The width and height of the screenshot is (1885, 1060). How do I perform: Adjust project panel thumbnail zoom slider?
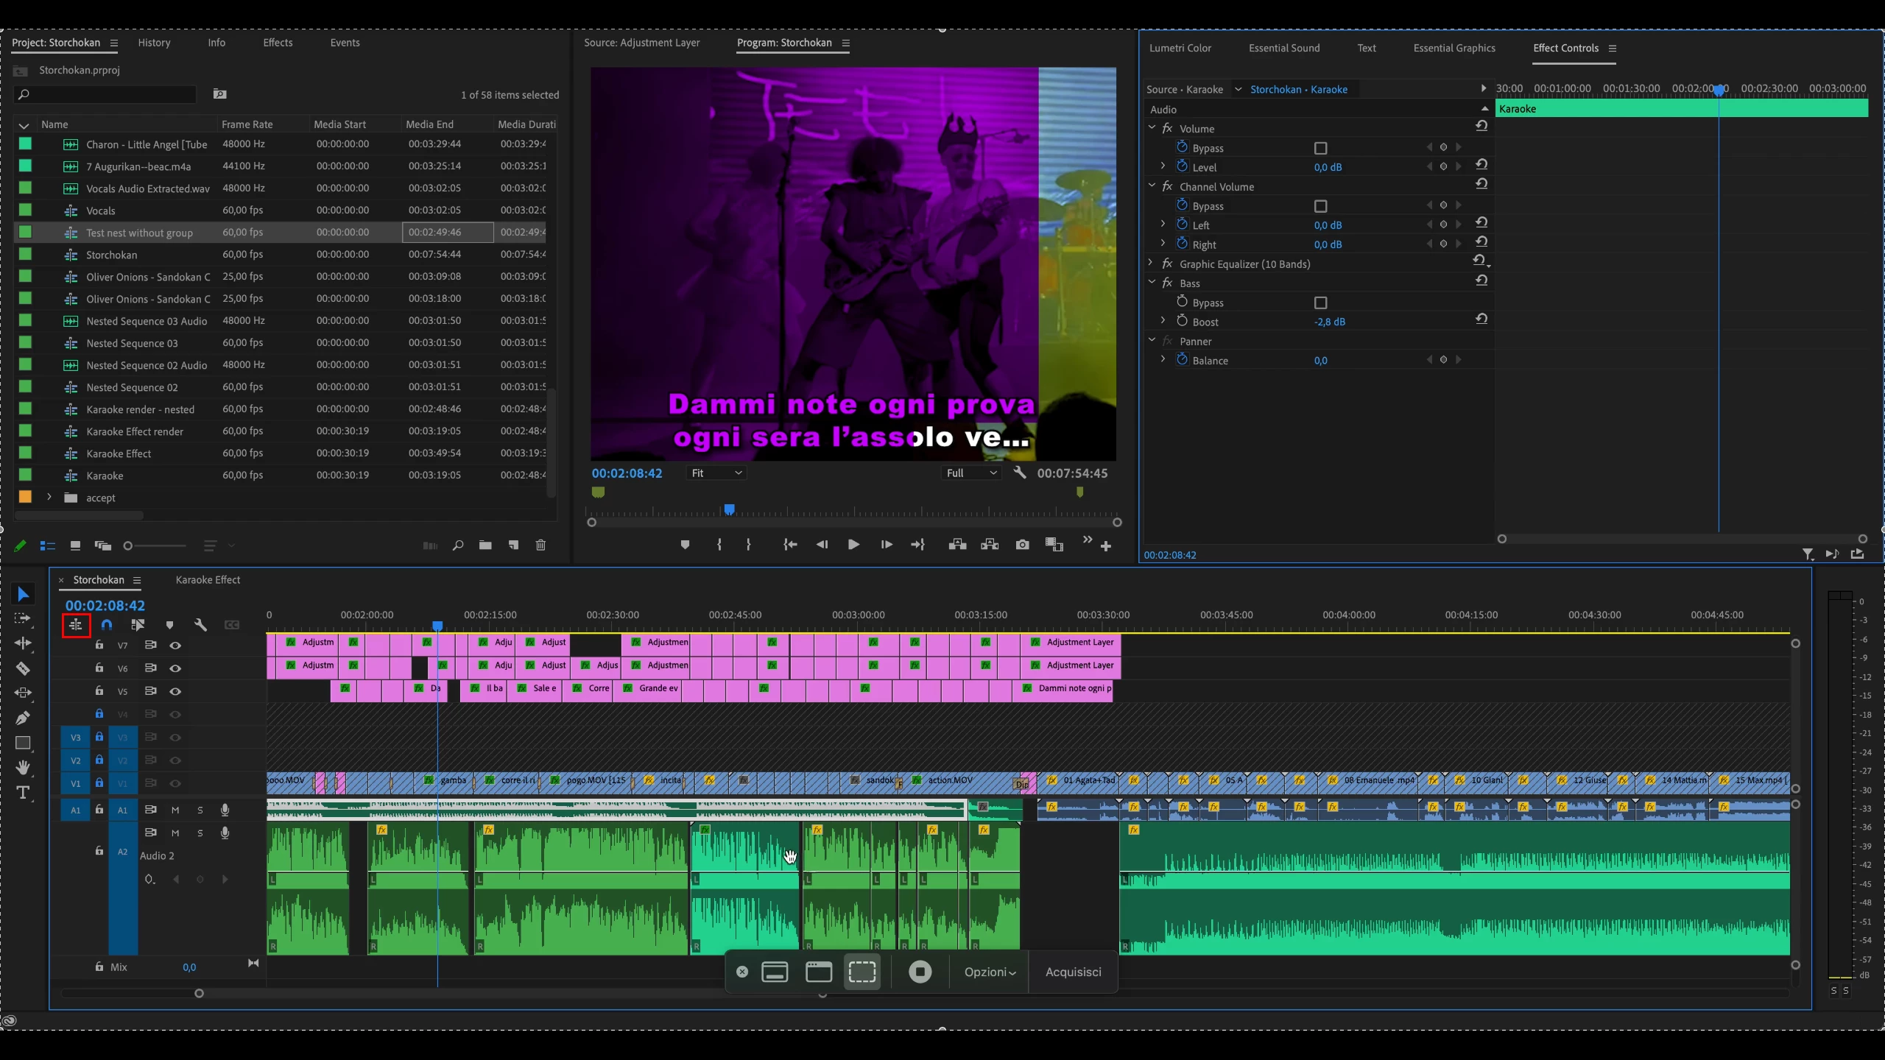pyautogui.click(x=128, y=545)
